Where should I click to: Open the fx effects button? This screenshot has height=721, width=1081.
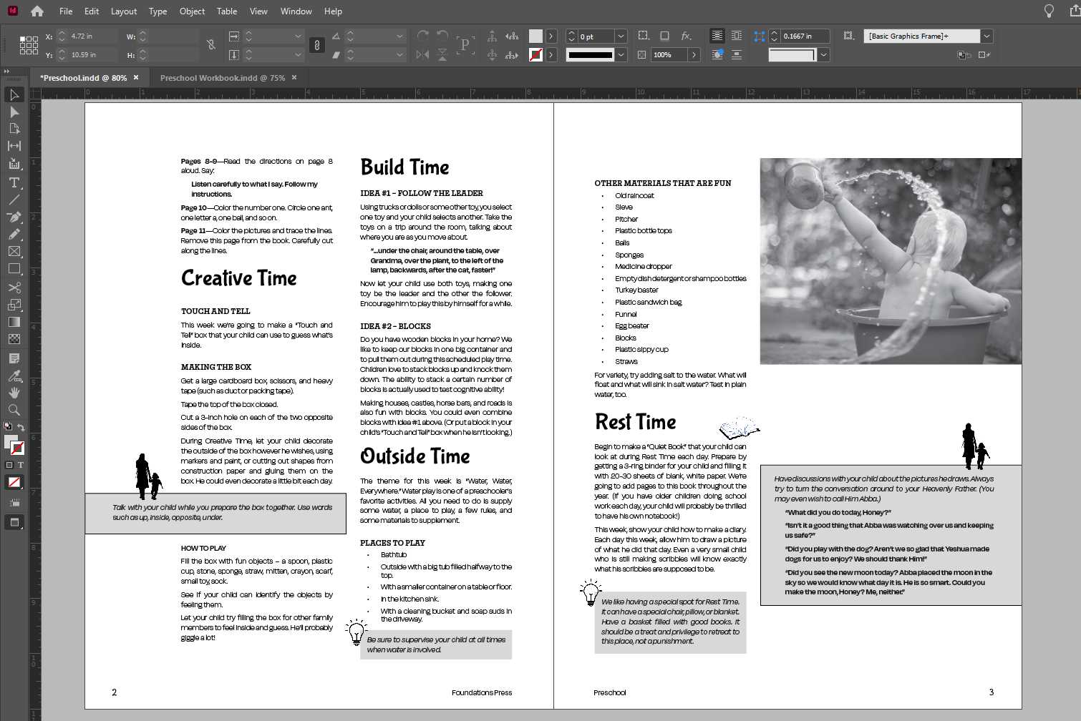686,36
